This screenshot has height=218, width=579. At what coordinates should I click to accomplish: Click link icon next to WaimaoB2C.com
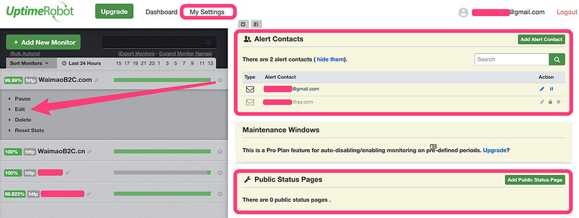[x=96, y=80]
